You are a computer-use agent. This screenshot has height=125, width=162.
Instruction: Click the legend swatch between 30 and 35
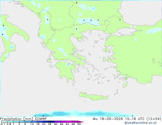57,122
